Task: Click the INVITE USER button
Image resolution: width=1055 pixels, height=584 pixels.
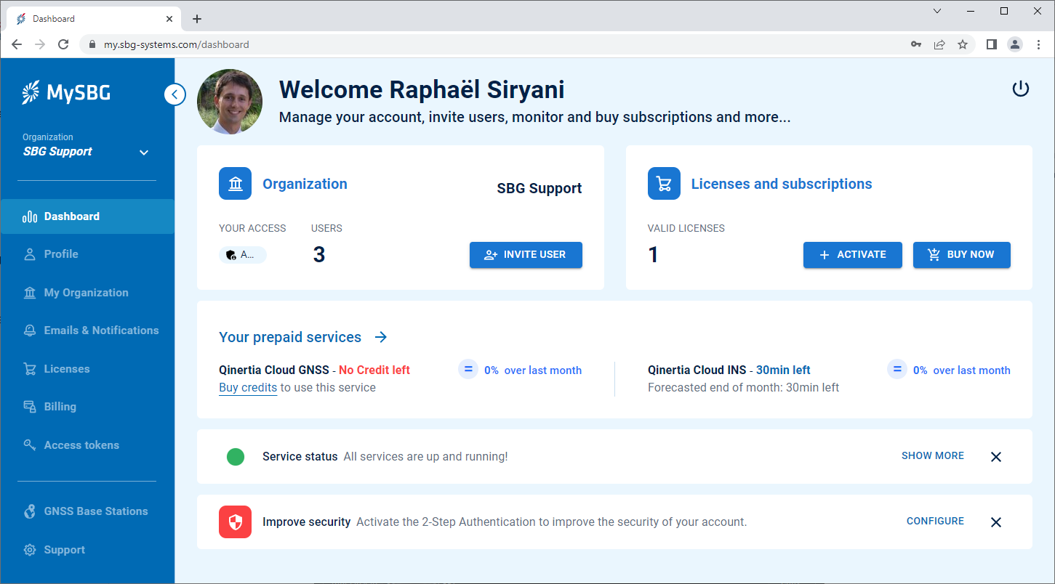Action: click(x=526, y=255)
